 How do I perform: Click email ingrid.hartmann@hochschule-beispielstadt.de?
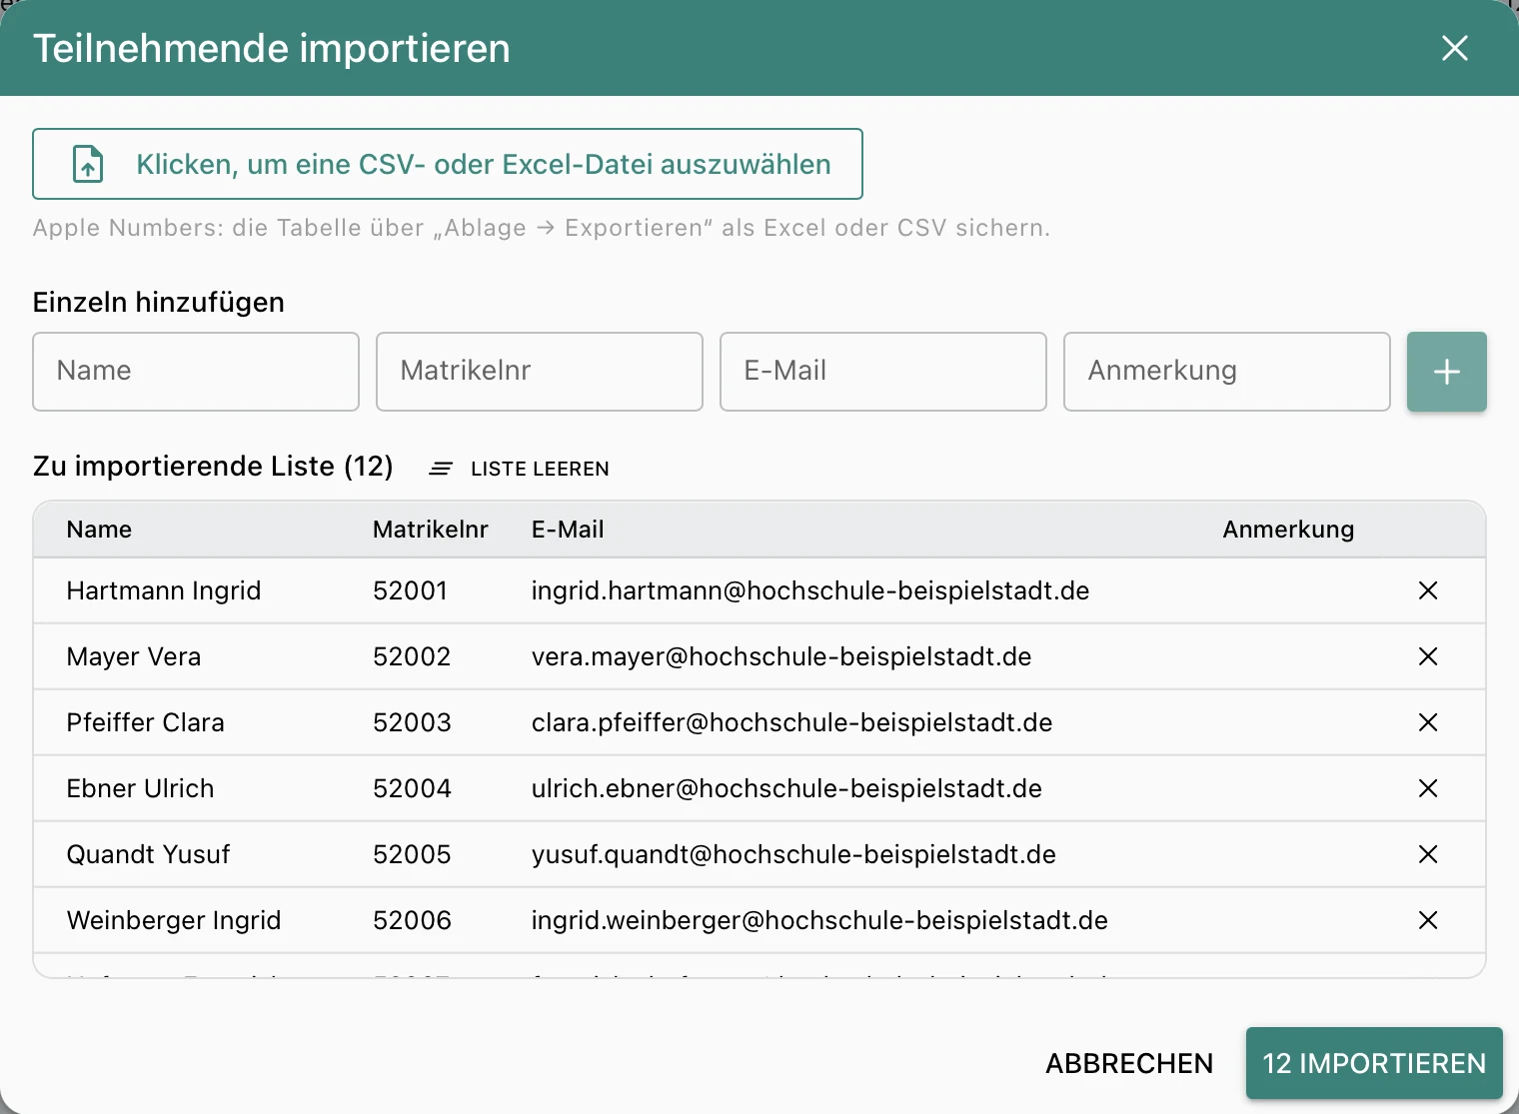tap(810, 590)
